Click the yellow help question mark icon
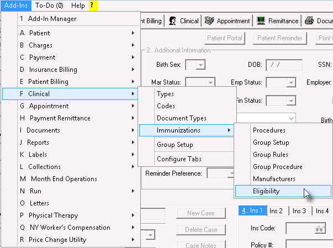 point(93,6)
